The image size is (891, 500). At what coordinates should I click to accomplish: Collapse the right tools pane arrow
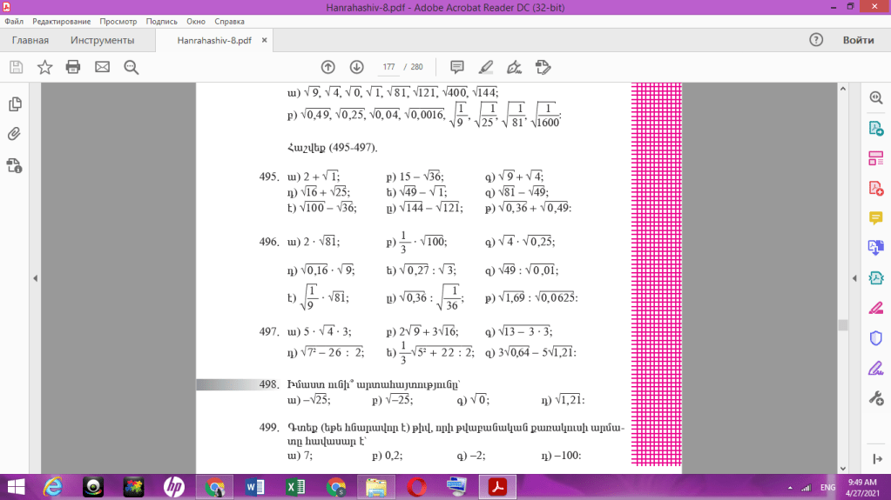[x=854, y=278]
